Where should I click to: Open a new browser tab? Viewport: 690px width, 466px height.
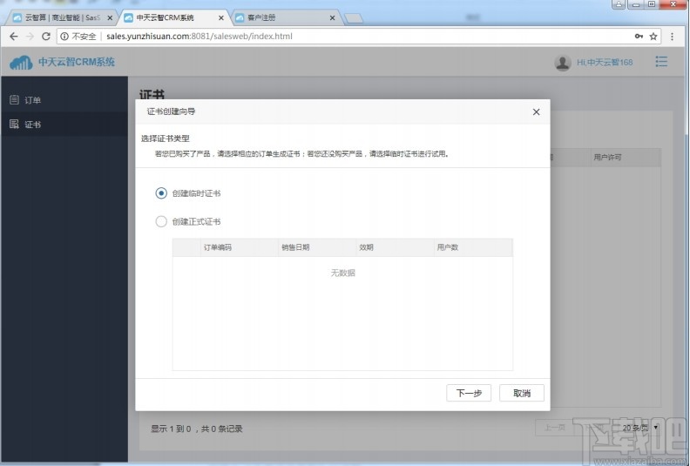[x=354, y=18]
